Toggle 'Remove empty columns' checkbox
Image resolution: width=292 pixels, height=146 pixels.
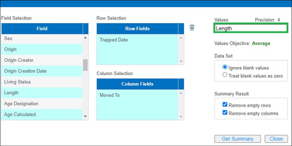coord(225,113)
